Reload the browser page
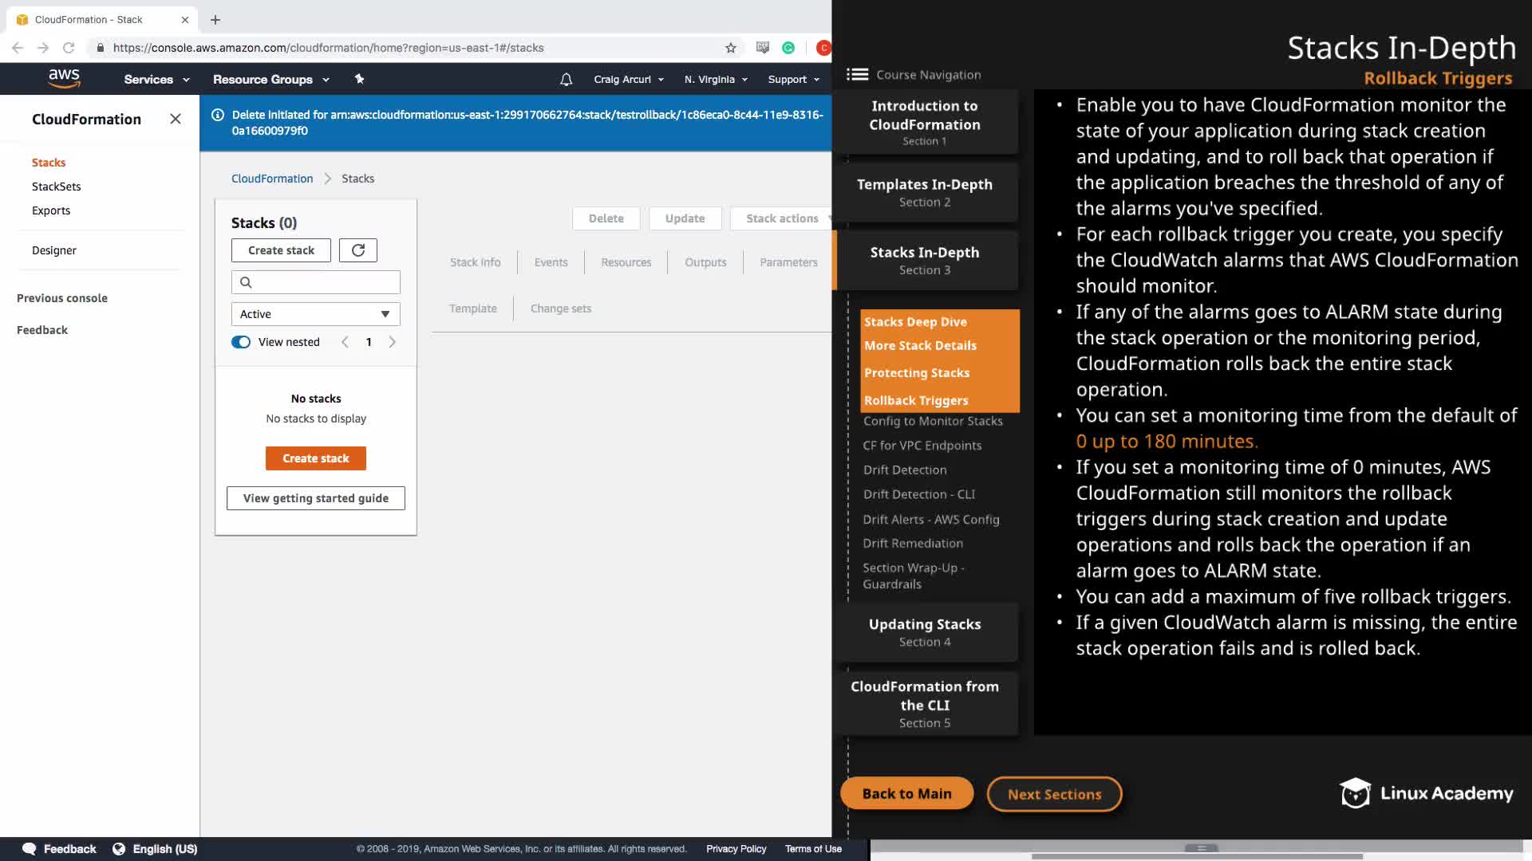 coord(69,48)
